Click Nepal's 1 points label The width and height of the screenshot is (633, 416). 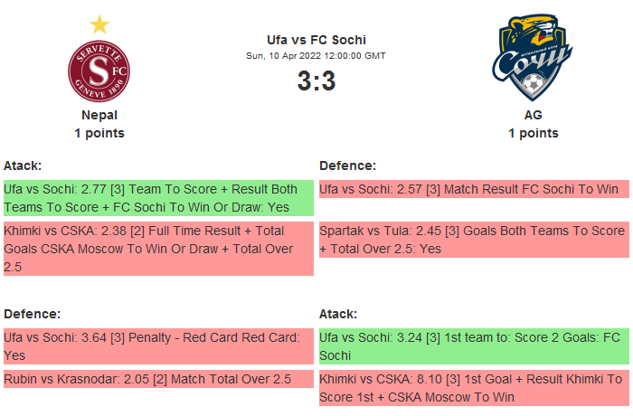[x=99, y=133]
